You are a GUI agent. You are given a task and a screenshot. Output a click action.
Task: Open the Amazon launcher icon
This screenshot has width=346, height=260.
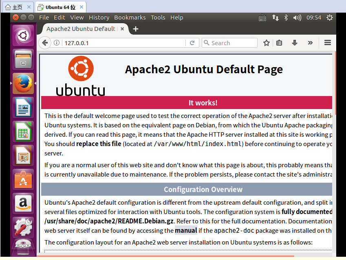point(23,203)
